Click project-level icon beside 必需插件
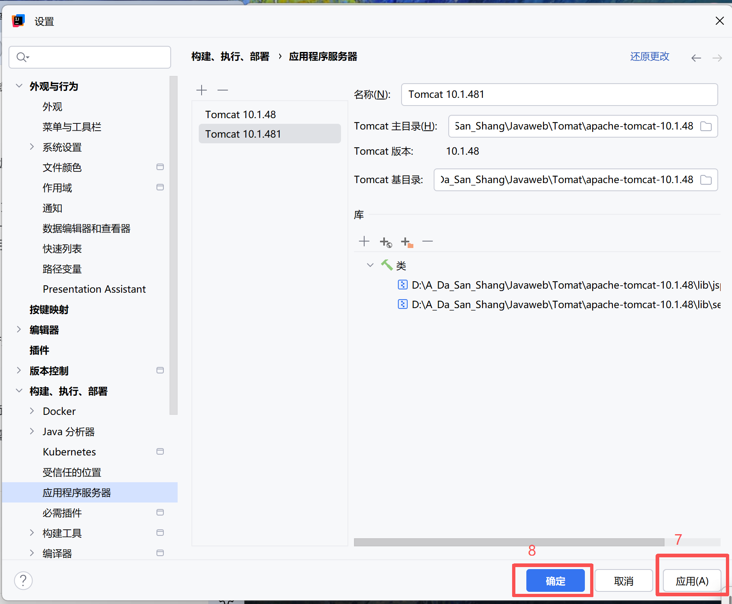732x604 pixels. [160, 512]
